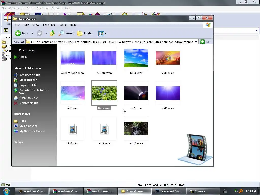Select the vid9.wmv file icon
Viewport: 260px width, 195px height.
tap(104, 129)
